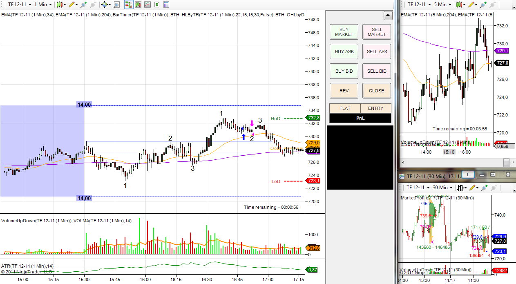Expand the chart style dropdown arrow in the 1 Min chart
516x284 pixels.
point(65,5)
